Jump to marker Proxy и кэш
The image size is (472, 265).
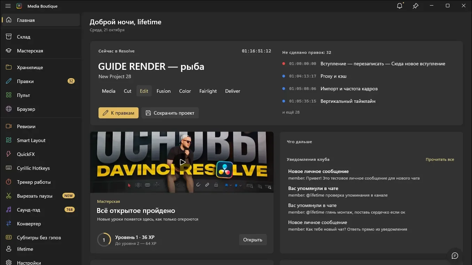coord(368,76)
